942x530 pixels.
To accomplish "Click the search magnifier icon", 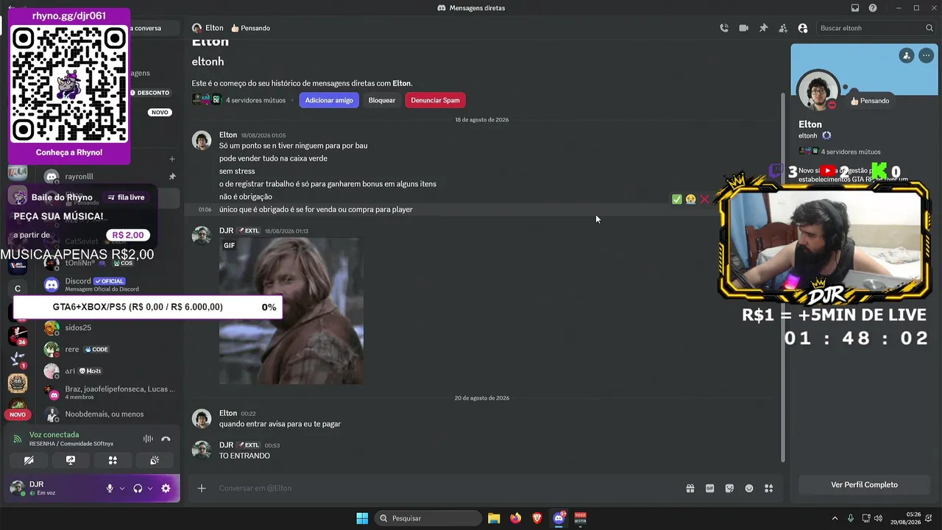I will (929, 28).
